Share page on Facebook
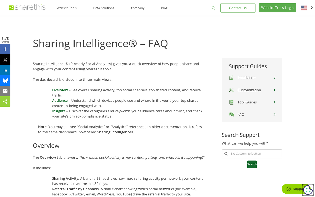315x197 pixels. (5, 49)
